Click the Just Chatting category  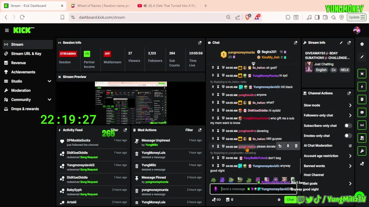pyautogui.click(x=324, y=64)
